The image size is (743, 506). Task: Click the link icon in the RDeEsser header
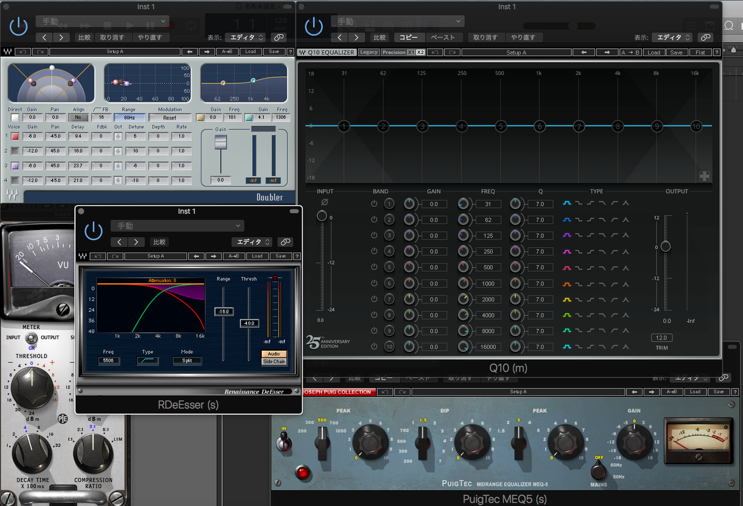coord(285,242)
